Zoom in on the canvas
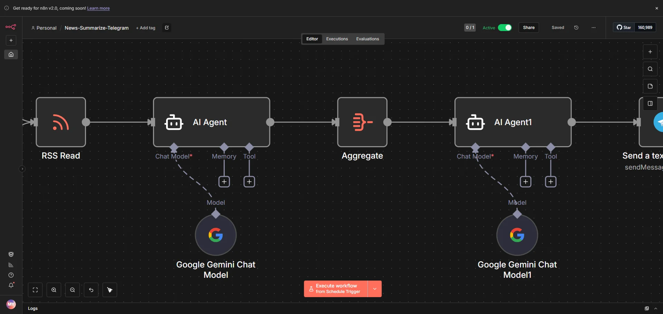This screenshot has height=314, width=663. pyautogui.click(x=54, y=290)
